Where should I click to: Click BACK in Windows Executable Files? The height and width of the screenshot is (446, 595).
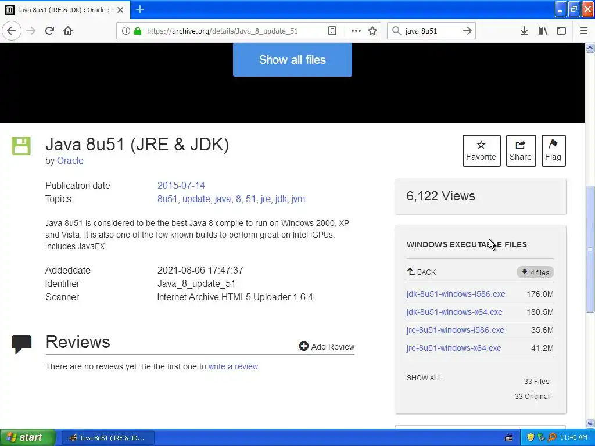coord(422,272)
